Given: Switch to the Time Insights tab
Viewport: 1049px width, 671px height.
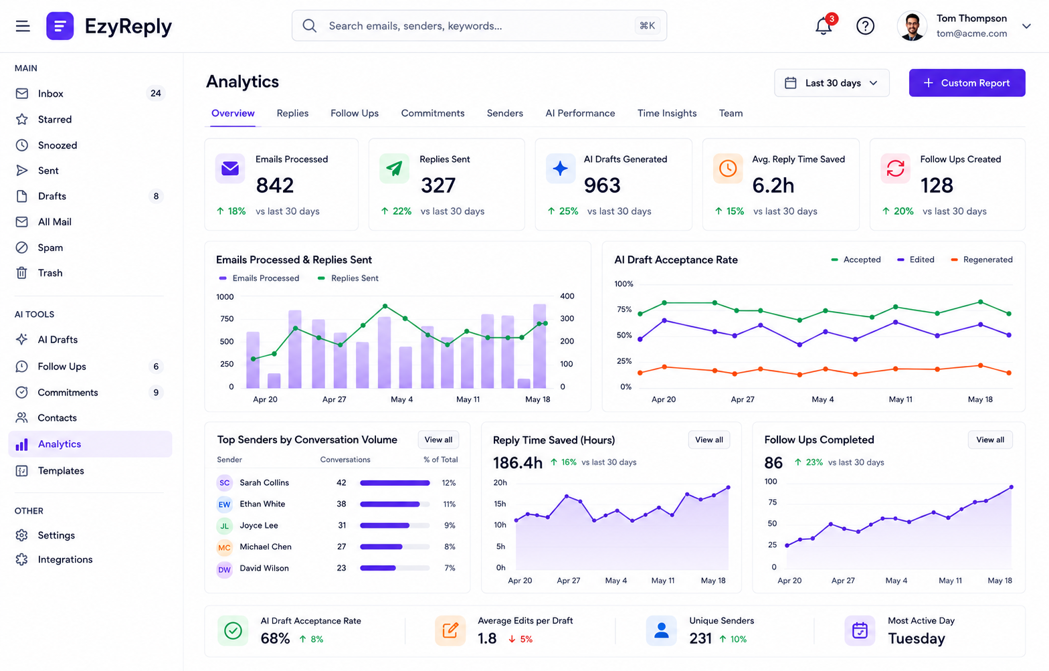Looking at the screenshot, I should pos(667,113).
